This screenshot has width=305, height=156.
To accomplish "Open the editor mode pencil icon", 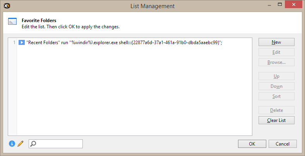I will click(21, 144).
